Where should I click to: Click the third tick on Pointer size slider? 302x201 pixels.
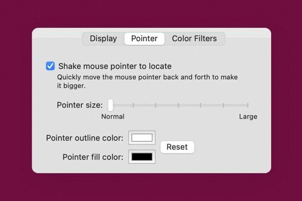pyautogui.click(x=156, y=105)
